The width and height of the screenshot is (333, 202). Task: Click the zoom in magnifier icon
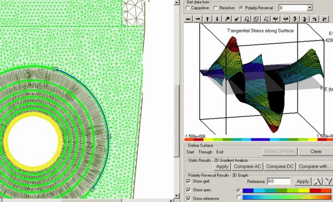click(246, 19)
